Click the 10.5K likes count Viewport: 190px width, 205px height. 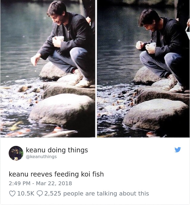[x=26, y=194]
